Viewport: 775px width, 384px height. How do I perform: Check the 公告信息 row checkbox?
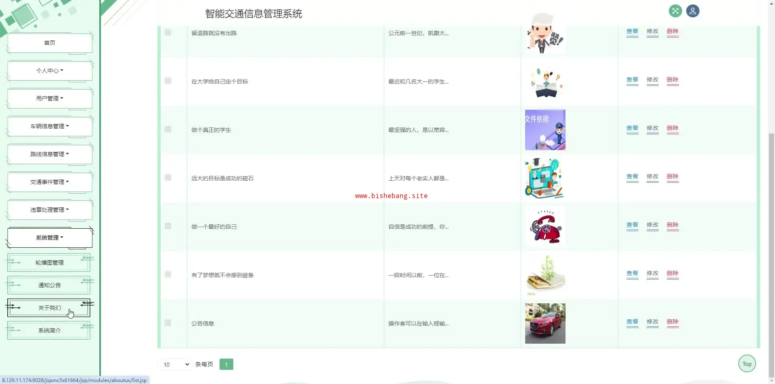click(168, 323)
